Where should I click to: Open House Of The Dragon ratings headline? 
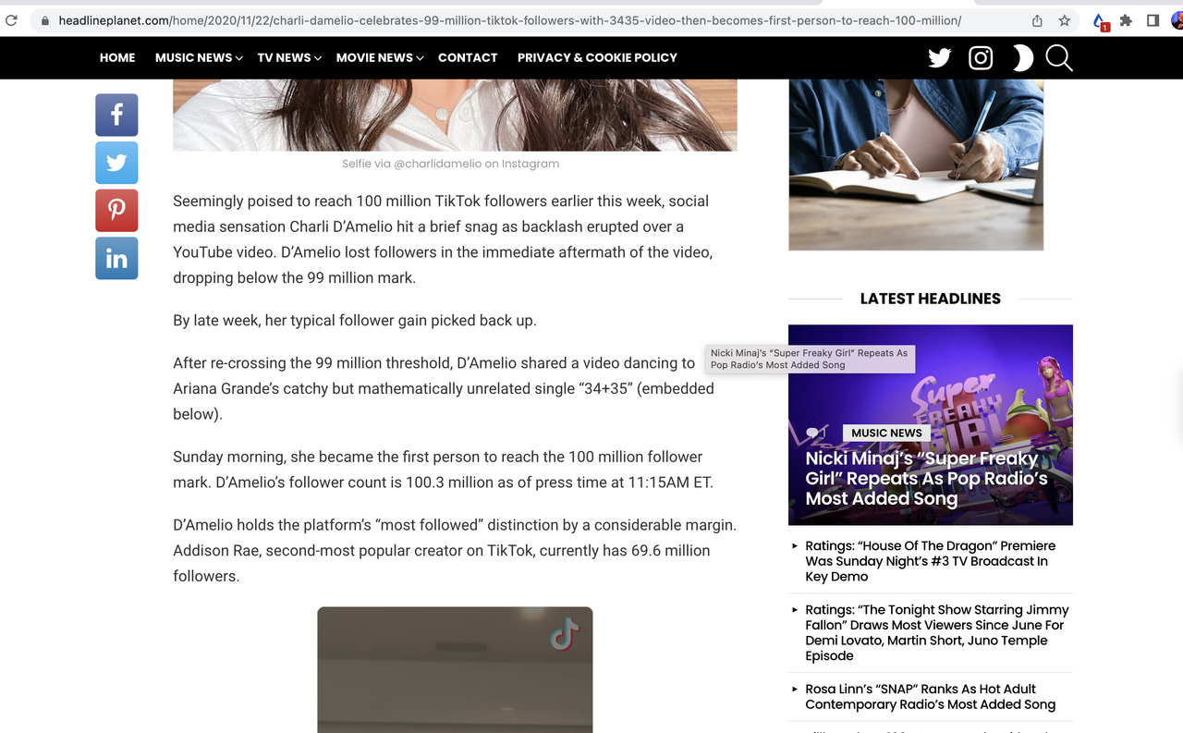[x=930, y=561]
